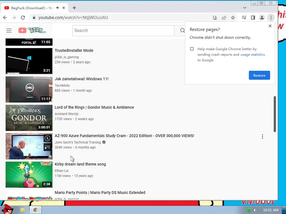Open the YouTube hamburger guide menu

tap(9, 31)
